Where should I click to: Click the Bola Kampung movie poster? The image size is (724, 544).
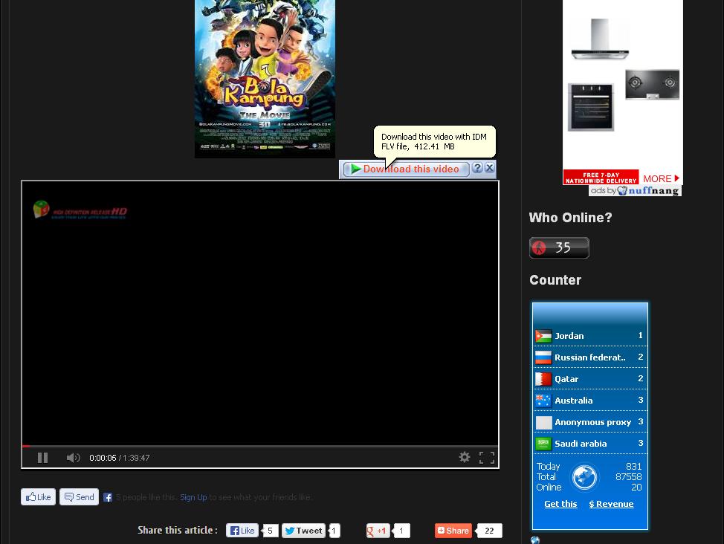point(265,79)
